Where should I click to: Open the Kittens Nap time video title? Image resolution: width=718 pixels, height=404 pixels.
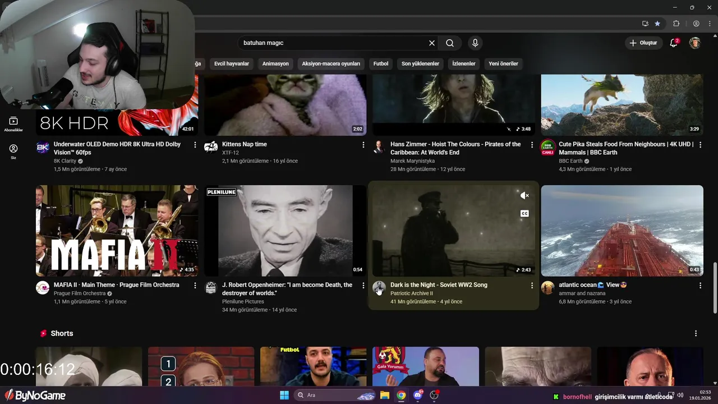tap(245, 144)
